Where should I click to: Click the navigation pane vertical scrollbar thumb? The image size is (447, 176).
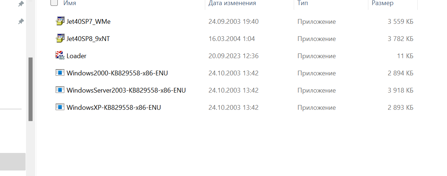coord(31,89)
